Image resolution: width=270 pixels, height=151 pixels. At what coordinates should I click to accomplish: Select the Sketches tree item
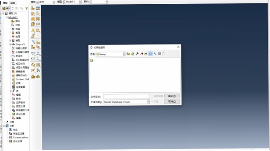coord(18,118)
